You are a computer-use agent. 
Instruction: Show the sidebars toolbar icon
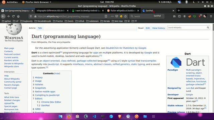[x=180, y=16]
